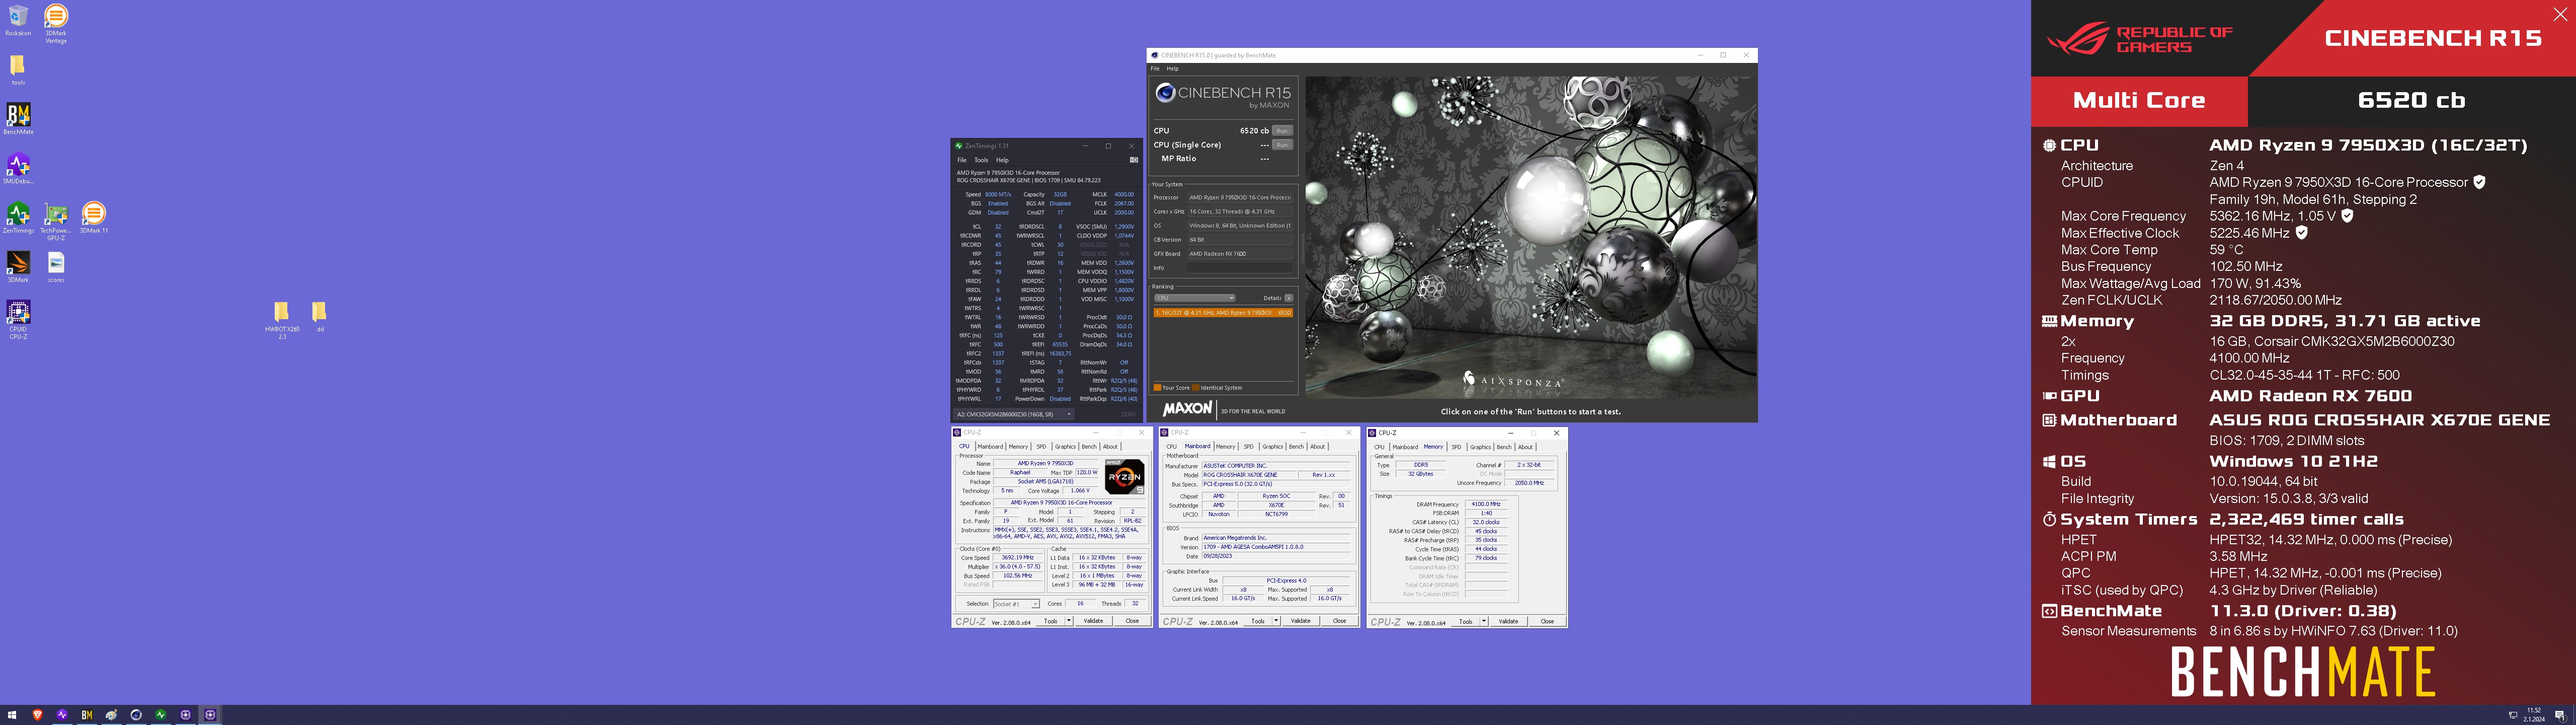Click the Cinebench taskbar icon

point(136,715)
